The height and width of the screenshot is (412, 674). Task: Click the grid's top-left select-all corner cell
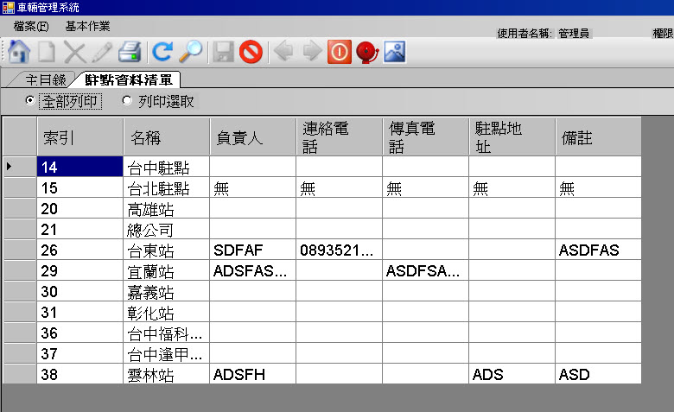pos(20,137)
